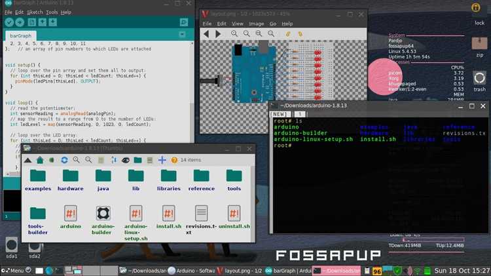Open the image viewer Image menu
Screen dimensions: 491x276
point(256,24)
